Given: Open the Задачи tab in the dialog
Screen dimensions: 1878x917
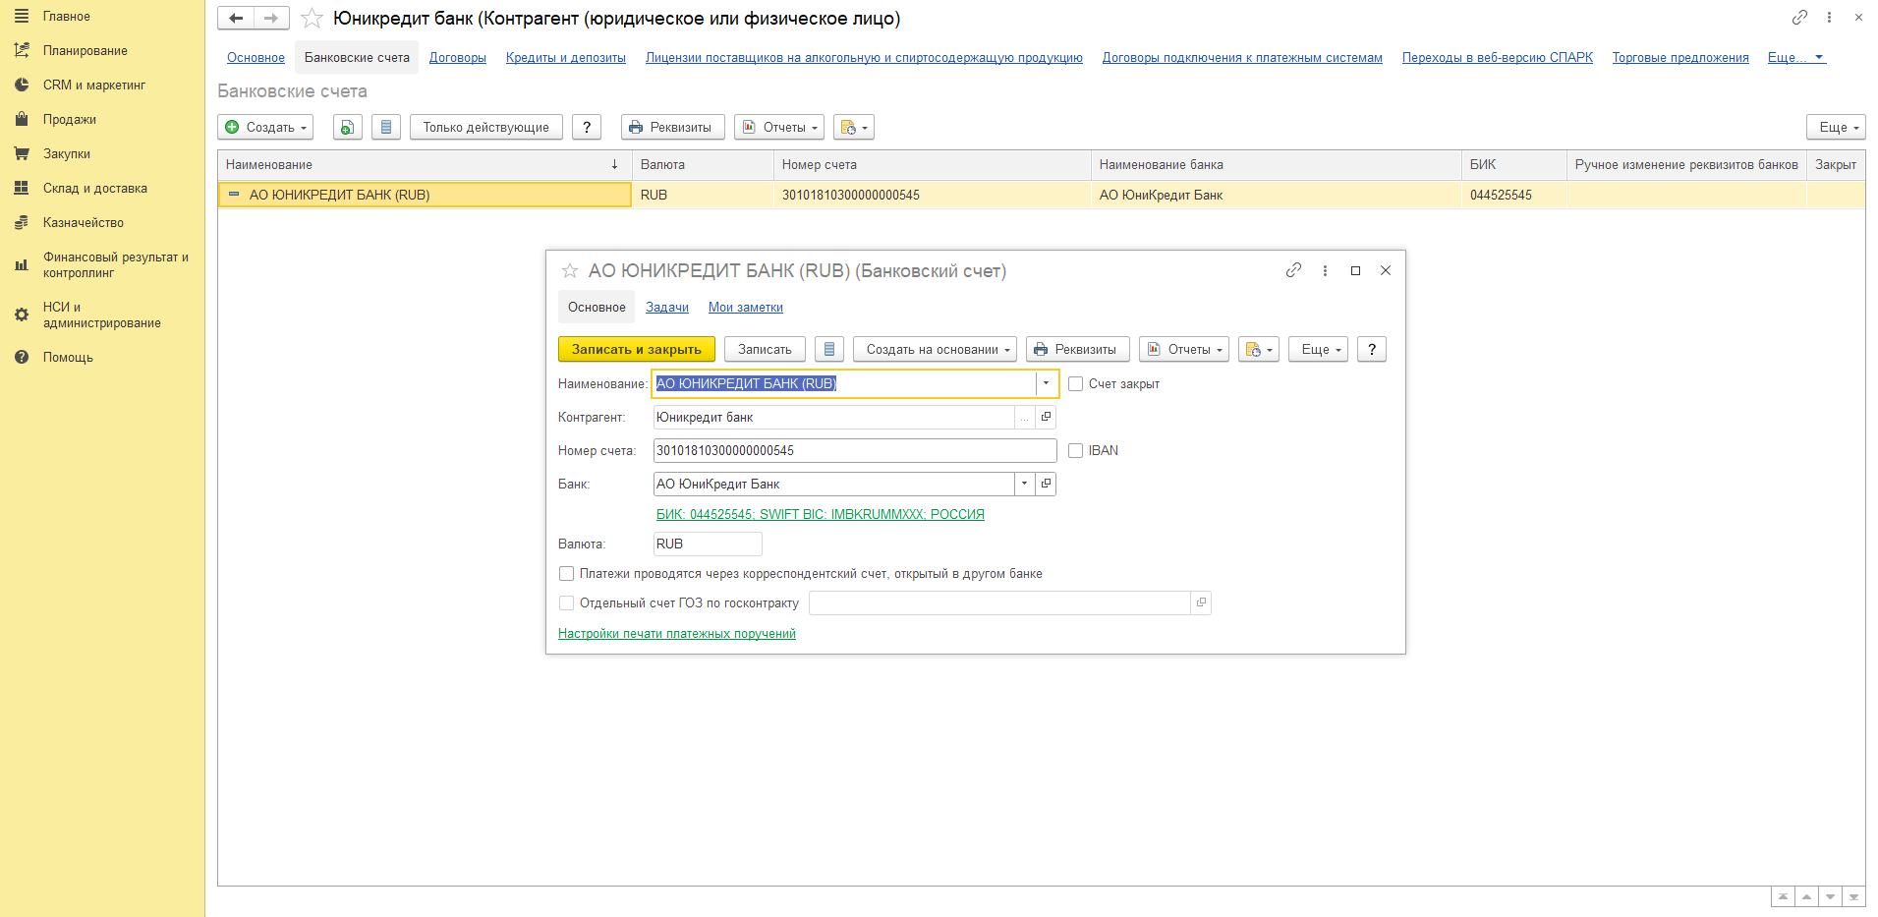Looking at the screenshot, I should 667,308.
